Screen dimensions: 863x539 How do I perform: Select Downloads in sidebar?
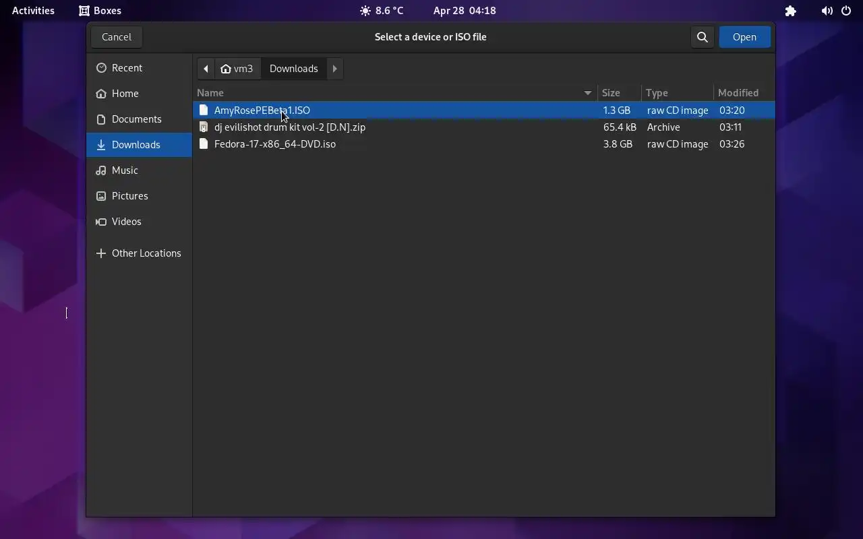(139, 145)
